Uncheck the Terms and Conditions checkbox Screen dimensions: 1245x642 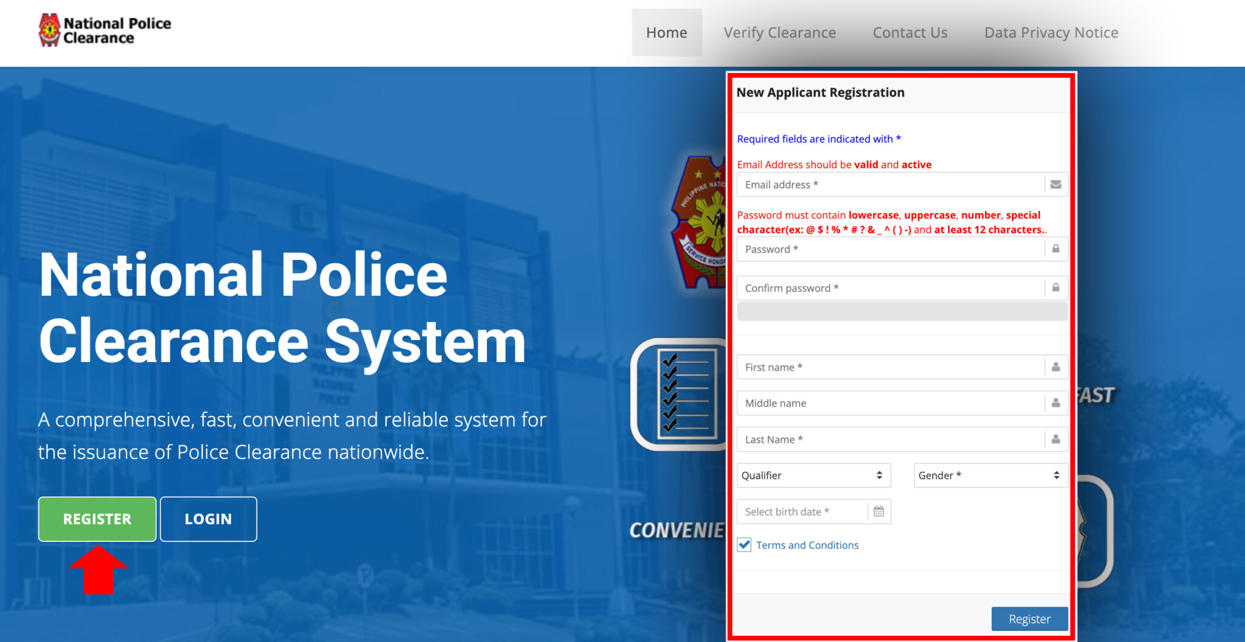tap(744, 545)
